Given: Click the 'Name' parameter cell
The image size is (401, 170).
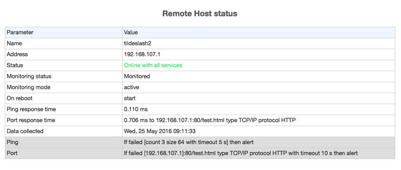Looking at the screenshot, I should point(64,43).
